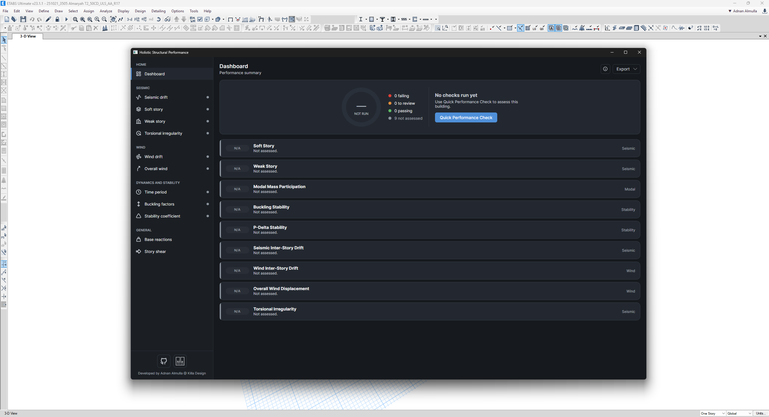The width and height of the screenshot is (769, 417).
Task: Select the 3-D View tab
Action: coord(28,36)
